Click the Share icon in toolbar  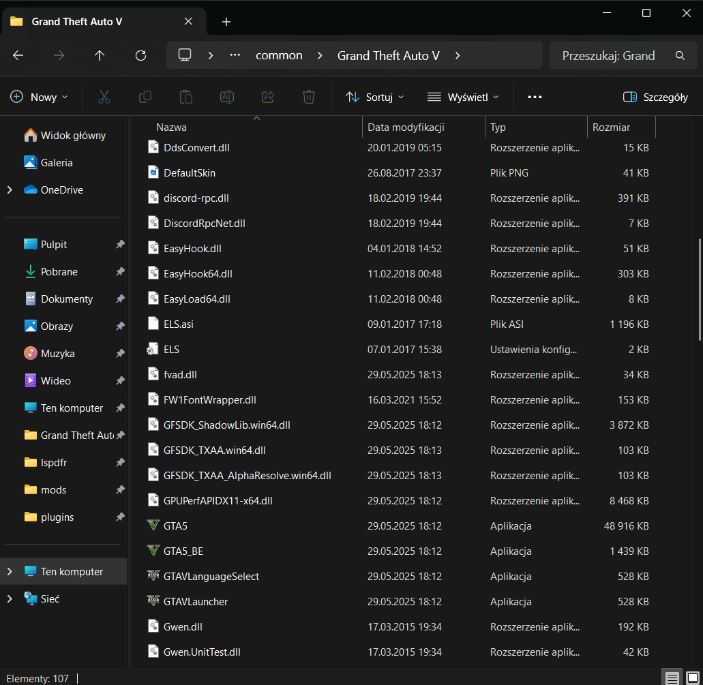pyautogui.click(x=268, y=97)
